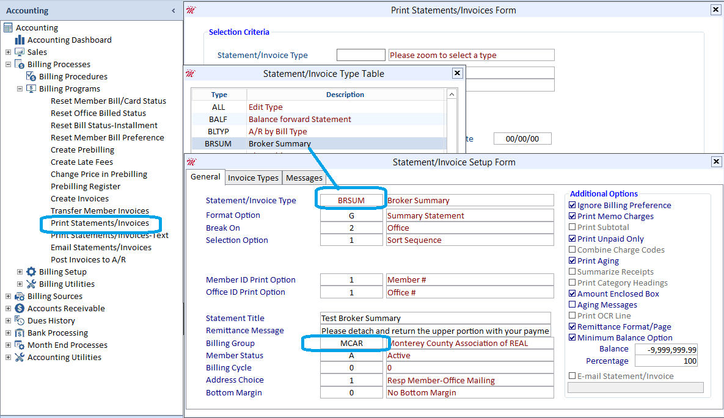Expand the Dues History node

[x=8, y=320]
